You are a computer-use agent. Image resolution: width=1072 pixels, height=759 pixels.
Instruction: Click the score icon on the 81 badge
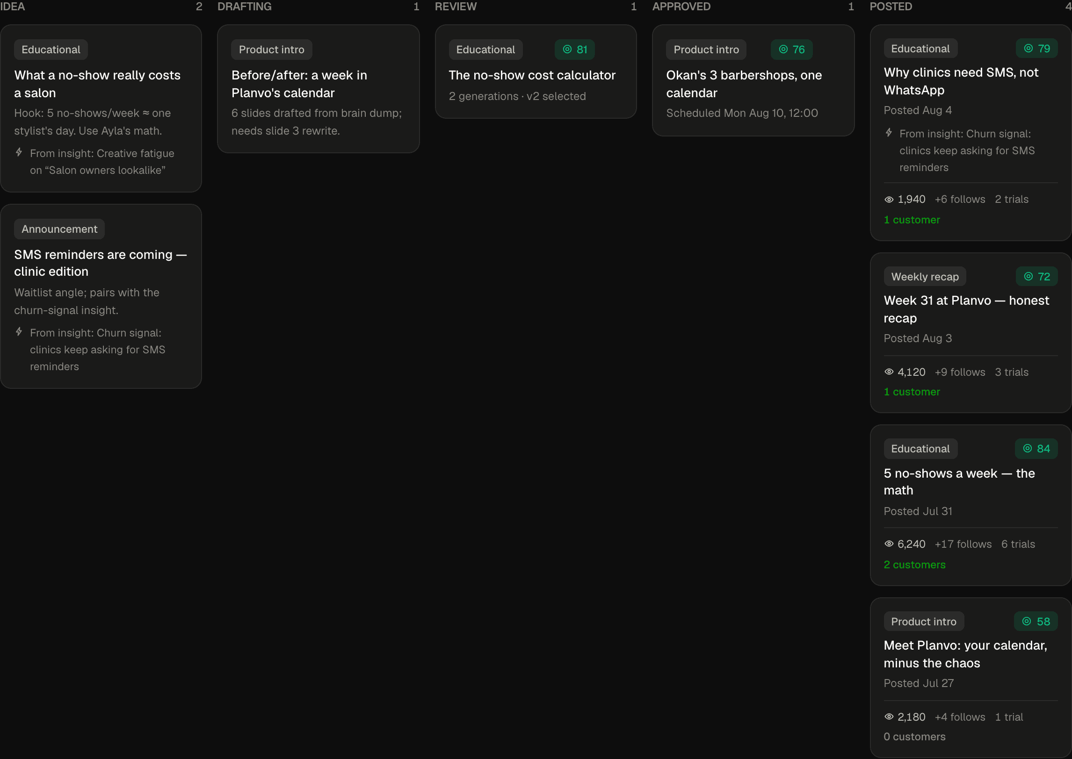(567, 49)
